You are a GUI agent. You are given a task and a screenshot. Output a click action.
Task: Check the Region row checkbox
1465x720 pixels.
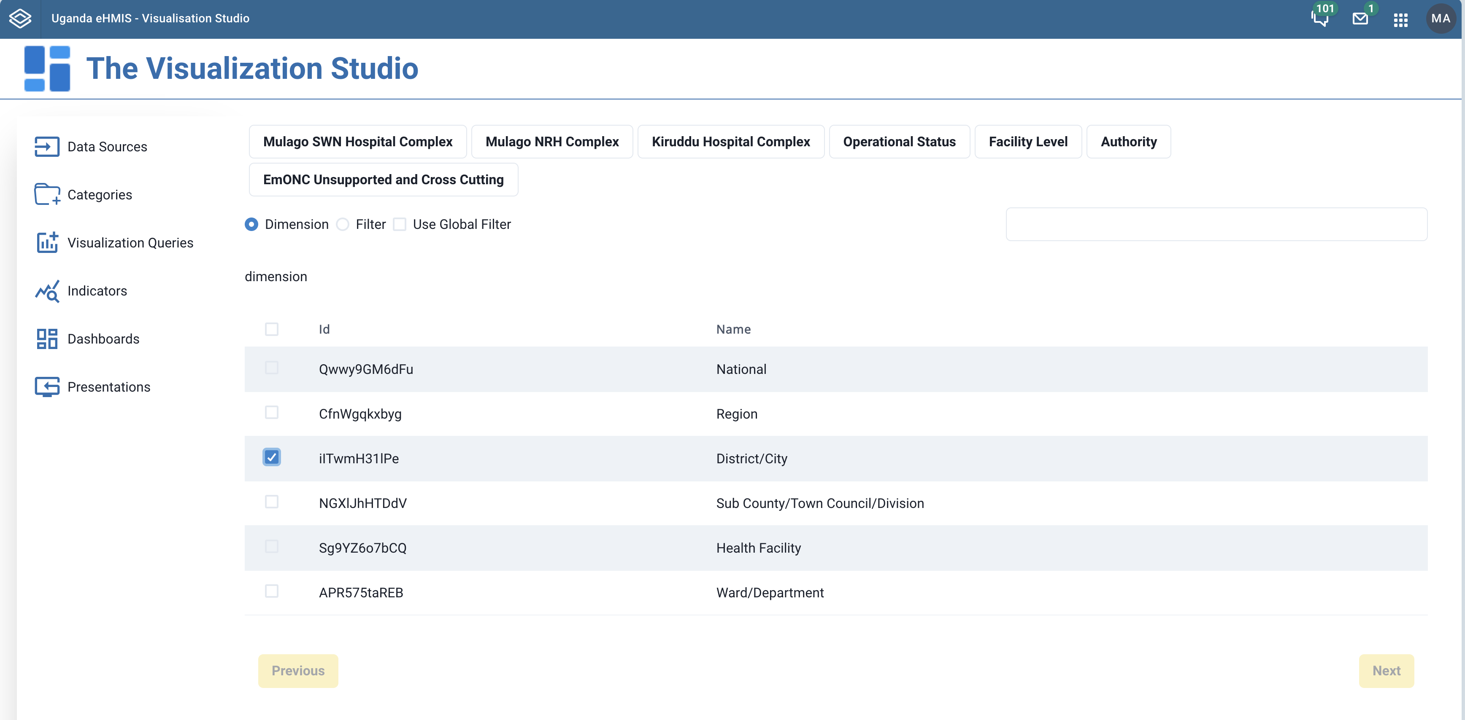click(272, 413)
